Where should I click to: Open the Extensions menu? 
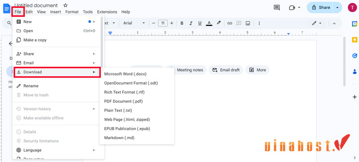[x=107, y=12]
